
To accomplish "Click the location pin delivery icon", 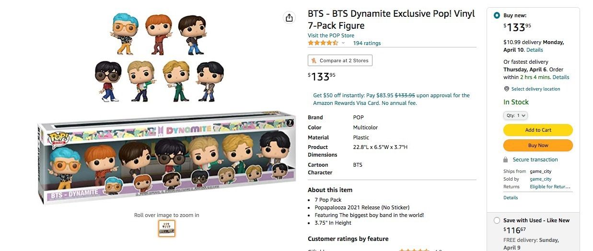I will [507, 89].
